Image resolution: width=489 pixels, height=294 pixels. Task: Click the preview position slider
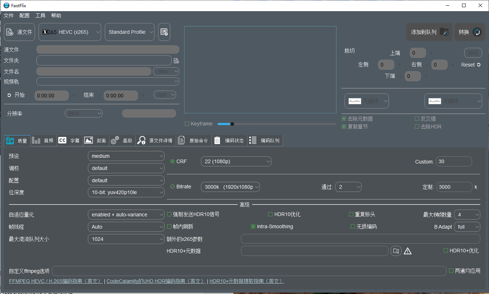(277, 124)
